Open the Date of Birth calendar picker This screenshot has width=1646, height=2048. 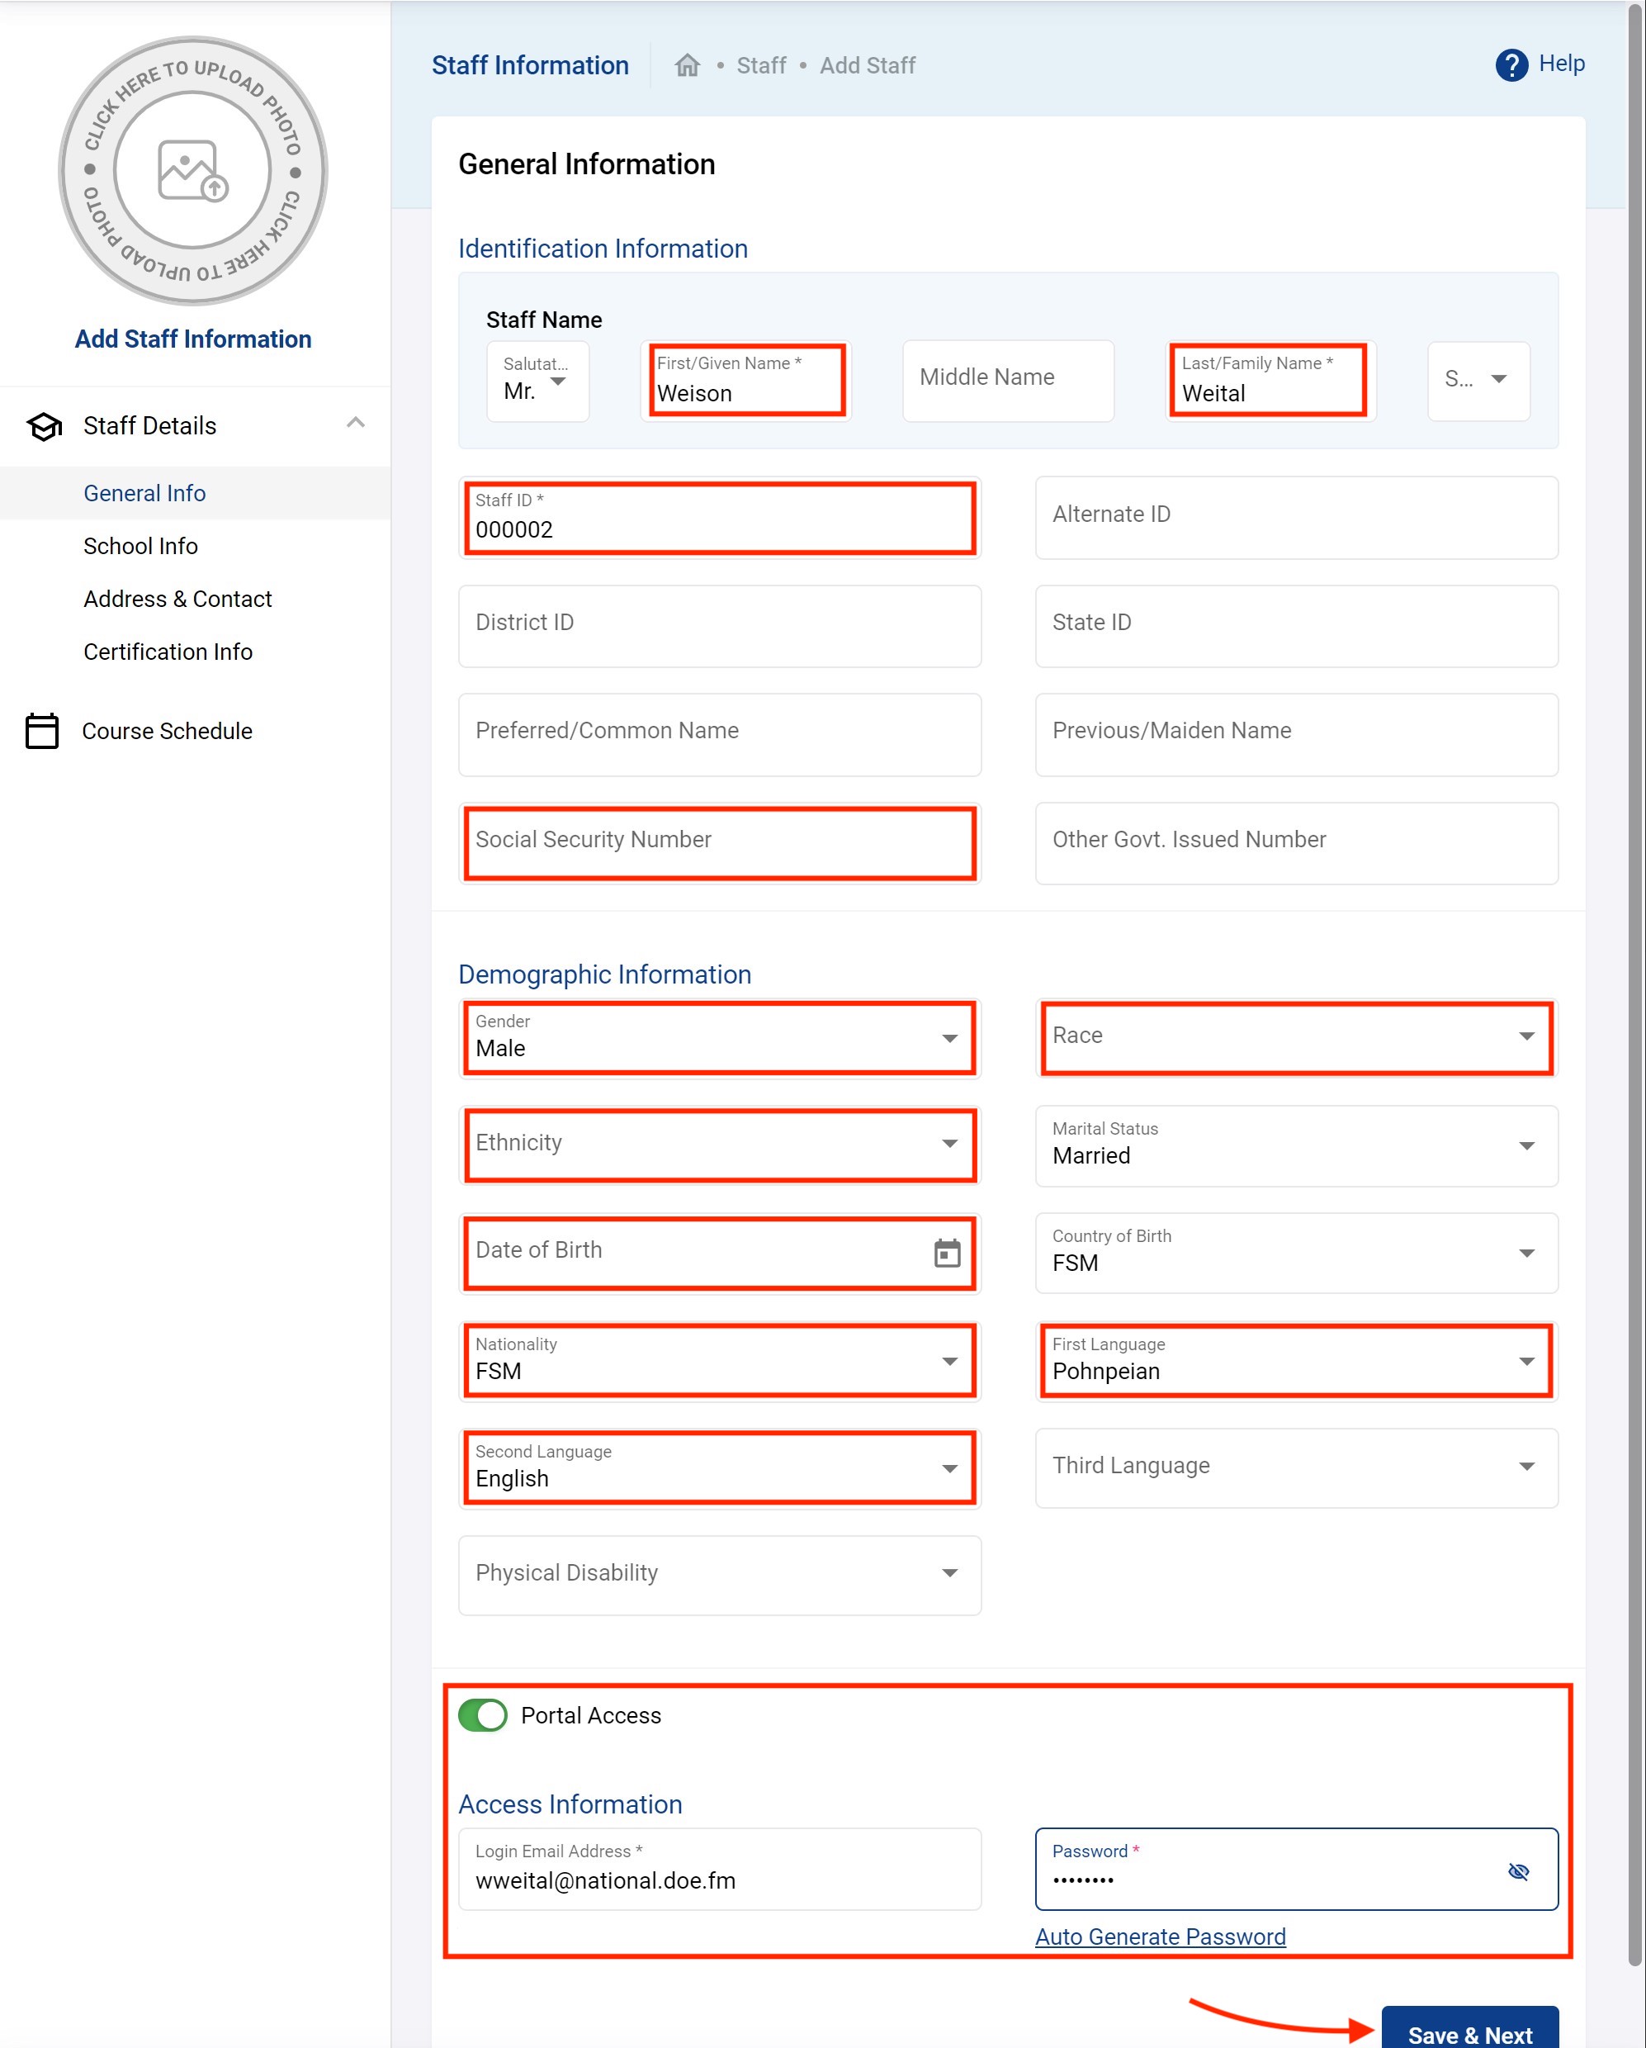pyautogui.click(x=947, y=1253)
